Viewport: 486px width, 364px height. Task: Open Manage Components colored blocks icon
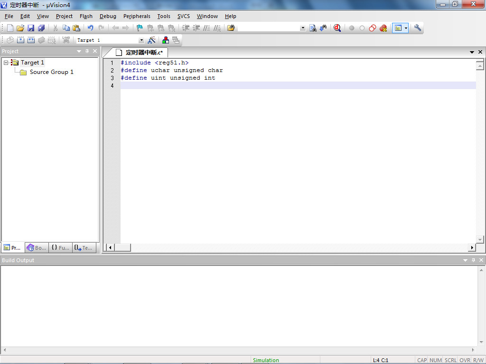click(x=166, y=40)
